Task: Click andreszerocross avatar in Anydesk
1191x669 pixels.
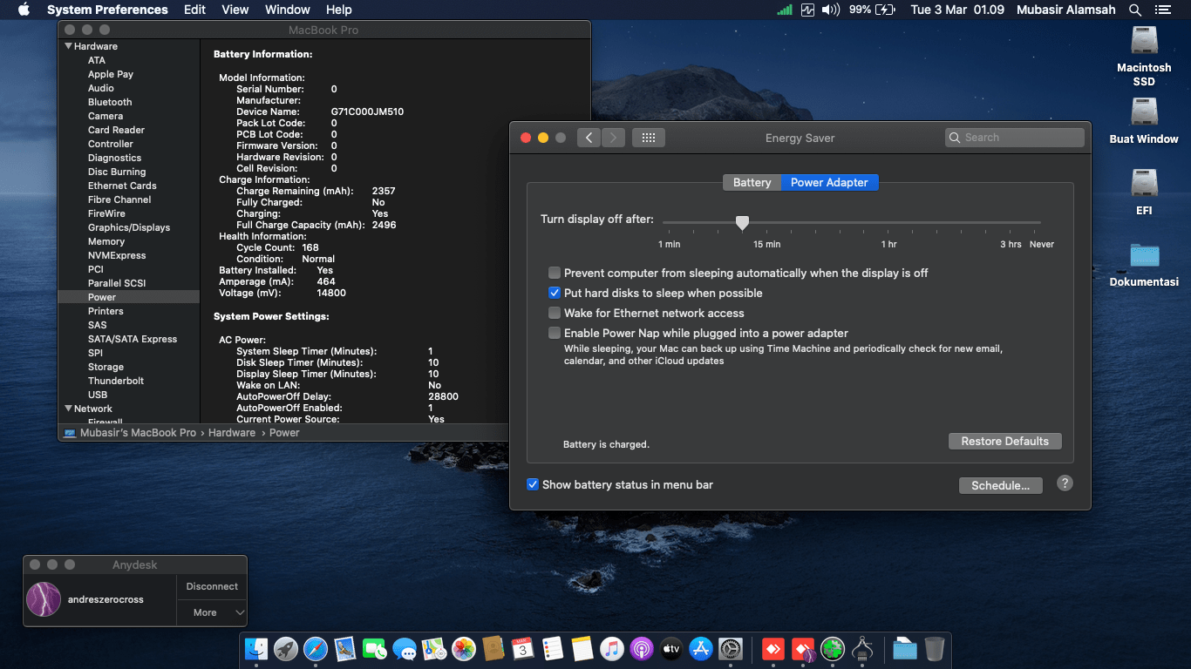Action: 44,599
